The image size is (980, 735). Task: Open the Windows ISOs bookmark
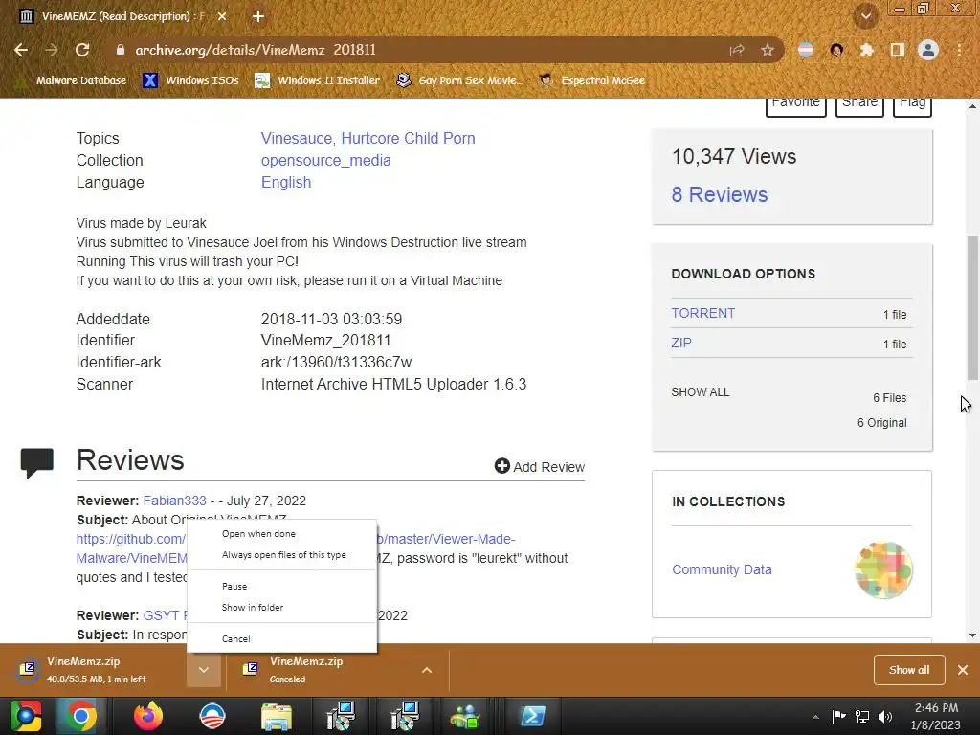pyautogui.click(x=190, y=80)
